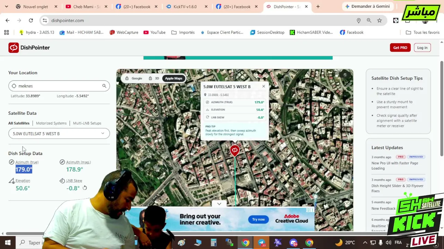
Task: Click the zoom magnifier icon in address bar
Action: tap(369, 20)
